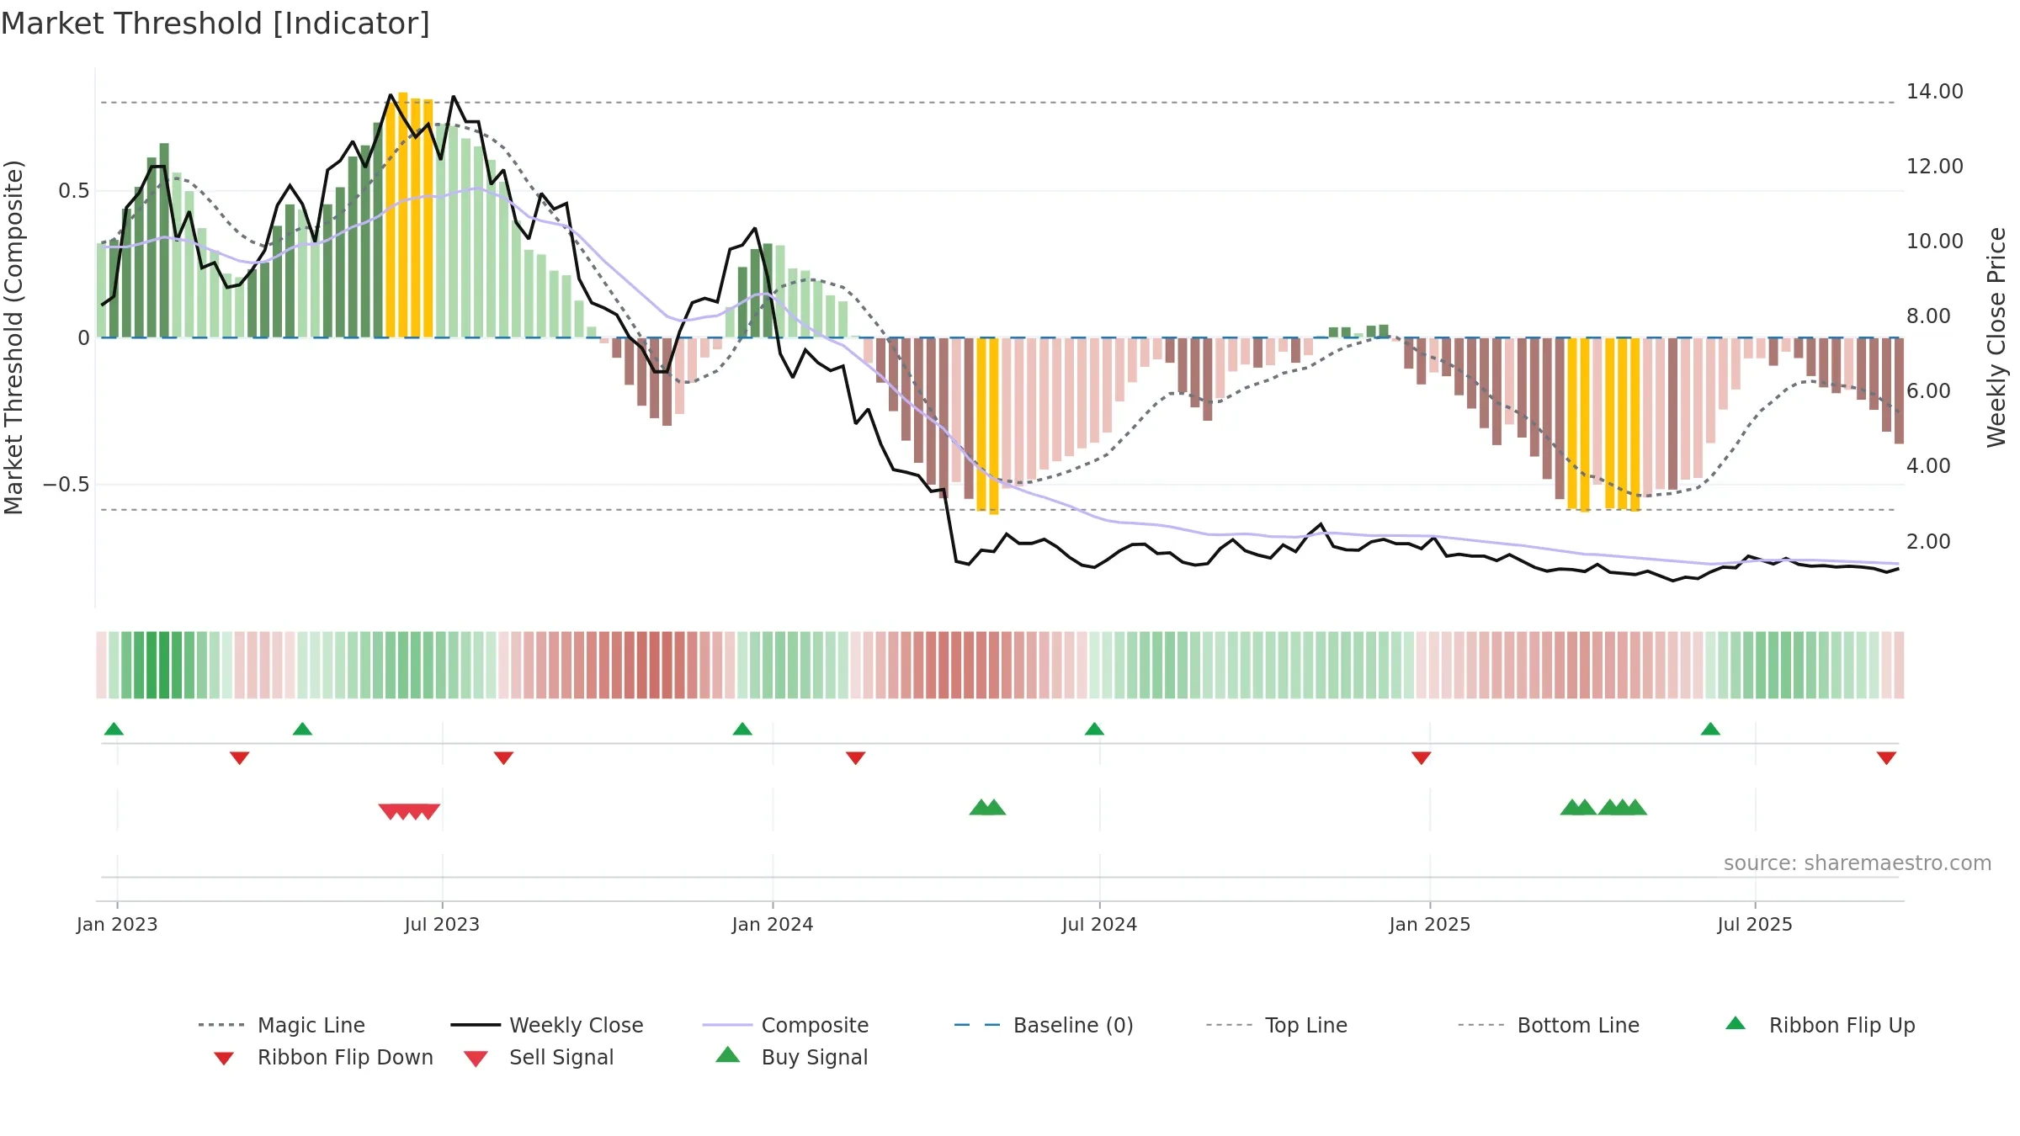This screenshot has height=1136, width=2020.
Task: Click the Ribbon Flip Down triangle in March 2023
Action: (239, 758)
